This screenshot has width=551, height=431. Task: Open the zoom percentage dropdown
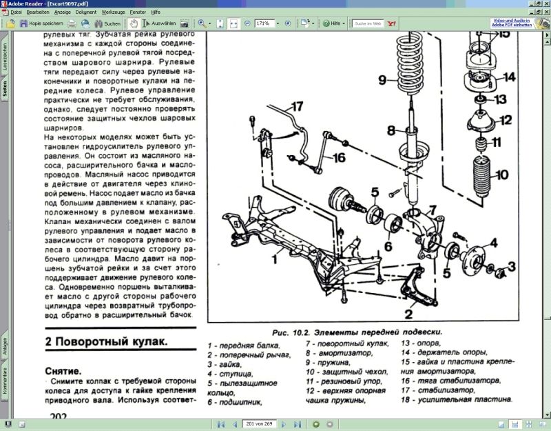coord(278,23)
